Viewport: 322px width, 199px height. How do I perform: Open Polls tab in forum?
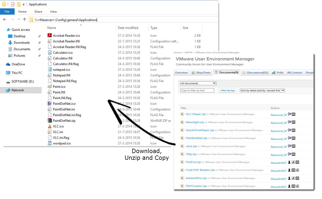[277, 72]
